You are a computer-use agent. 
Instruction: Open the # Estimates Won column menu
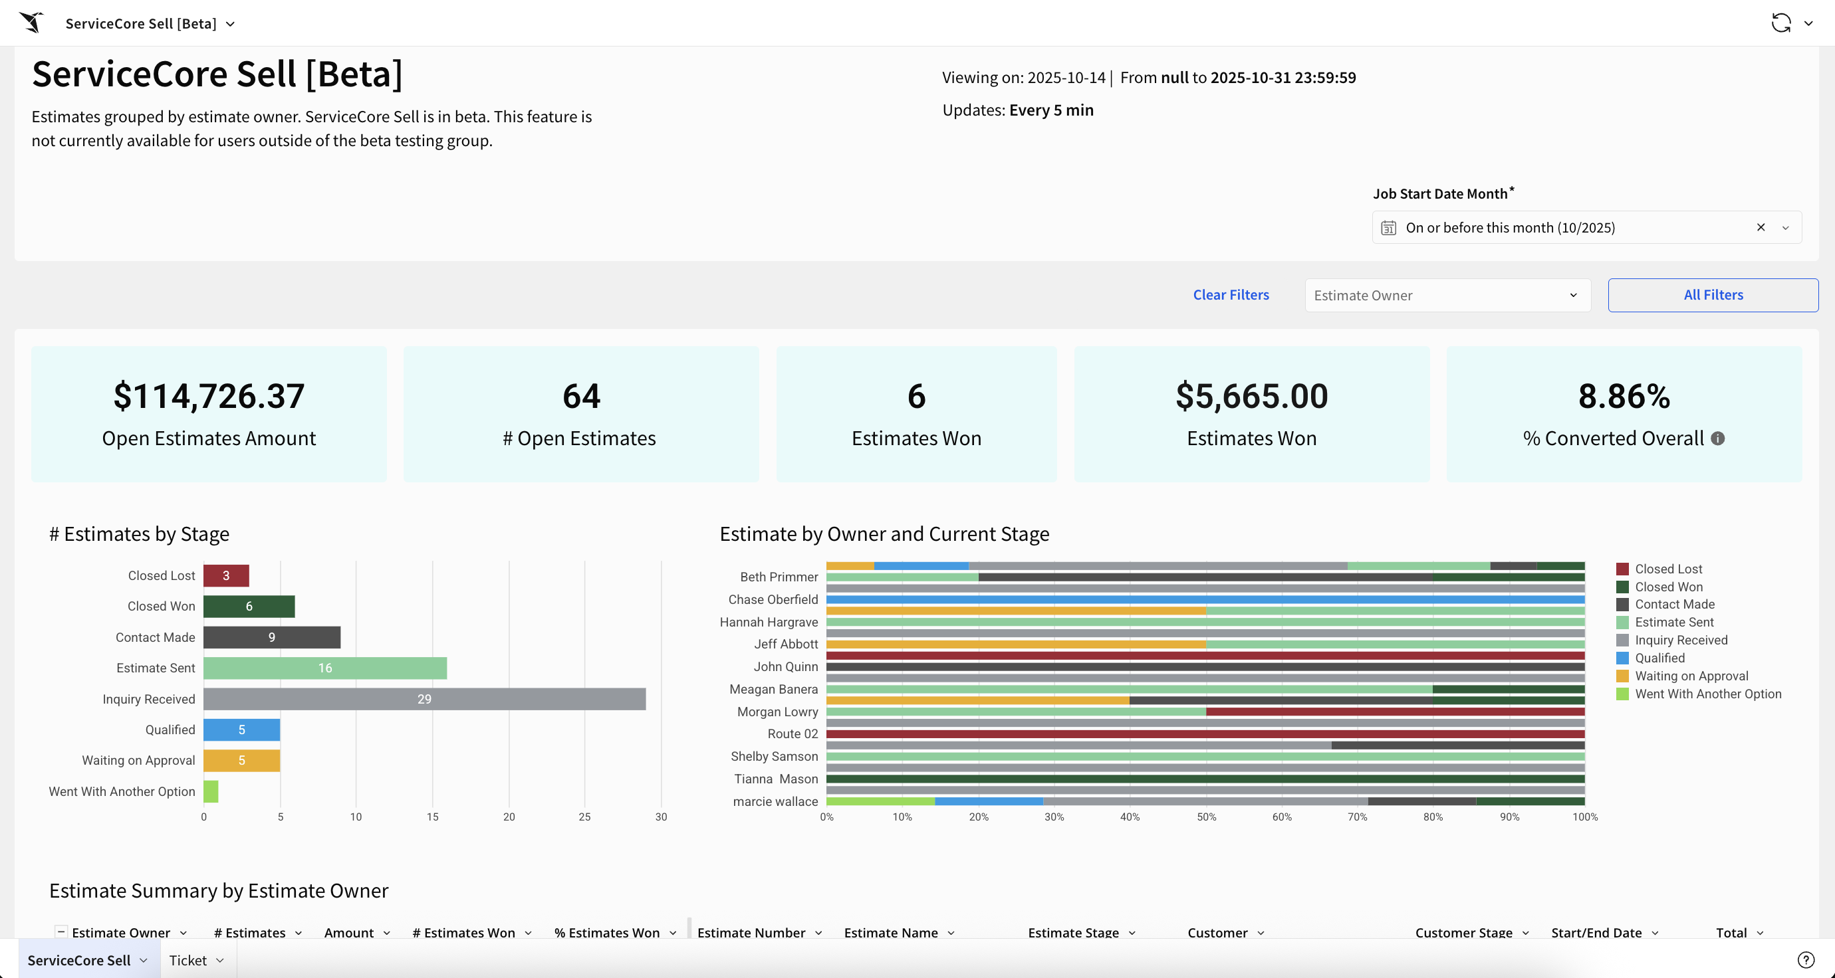click(x=529, y=932)
